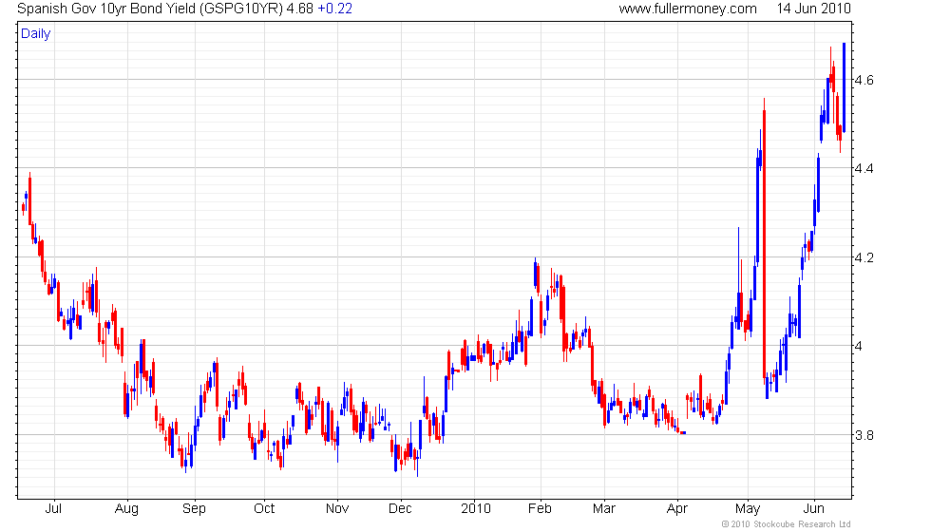This screenshot has height=532, width=931.
Task: Click the date 14 Jun 2010
Action: coord(813,9)
